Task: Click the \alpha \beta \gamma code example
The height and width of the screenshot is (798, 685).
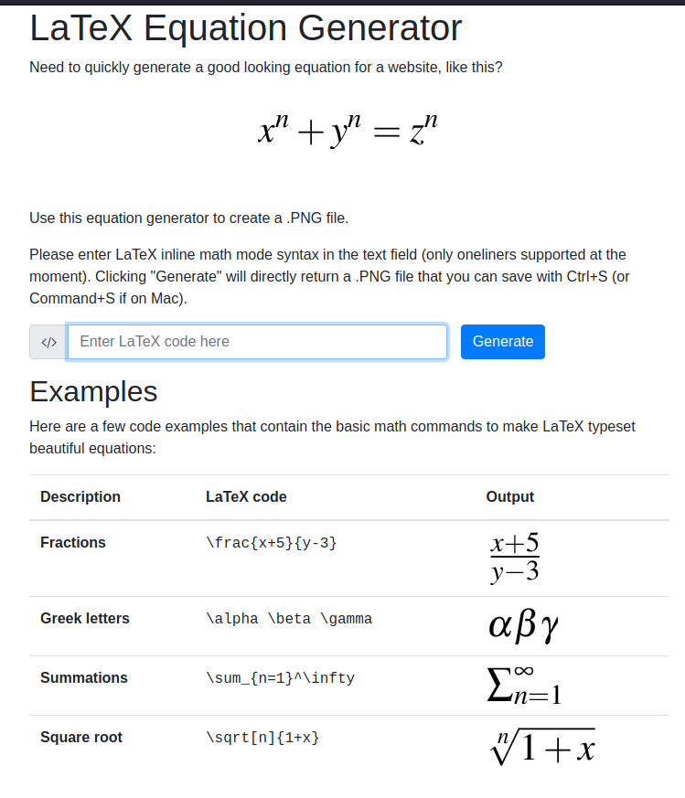Action: pyautogui.click(x=289, y=619)
